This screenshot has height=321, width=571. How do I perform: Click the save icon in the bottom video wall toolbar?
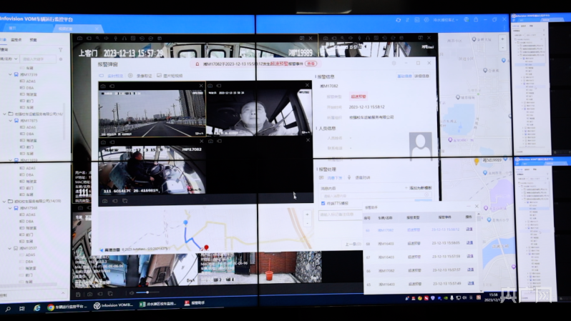78,294
